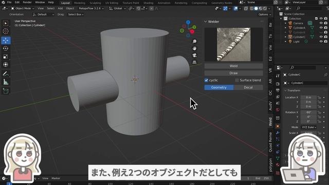Hide the Light via its eye icon
This screenshot has width=329, height=185.
[321, 42]
